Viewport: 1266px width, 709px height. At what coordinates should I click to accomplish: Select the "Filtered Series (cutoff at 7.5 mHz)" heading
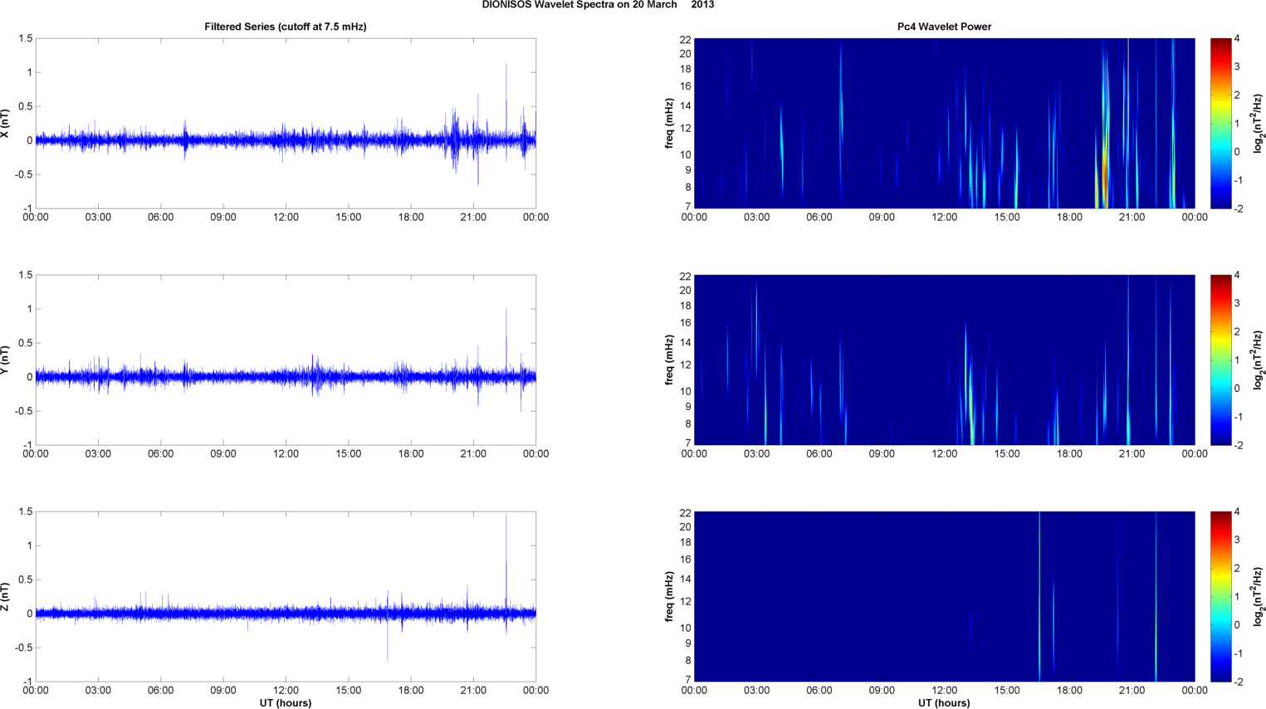(286, 27)
